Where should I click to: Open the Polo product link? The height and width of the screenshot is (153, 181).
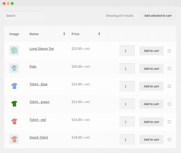click(33, 67)
